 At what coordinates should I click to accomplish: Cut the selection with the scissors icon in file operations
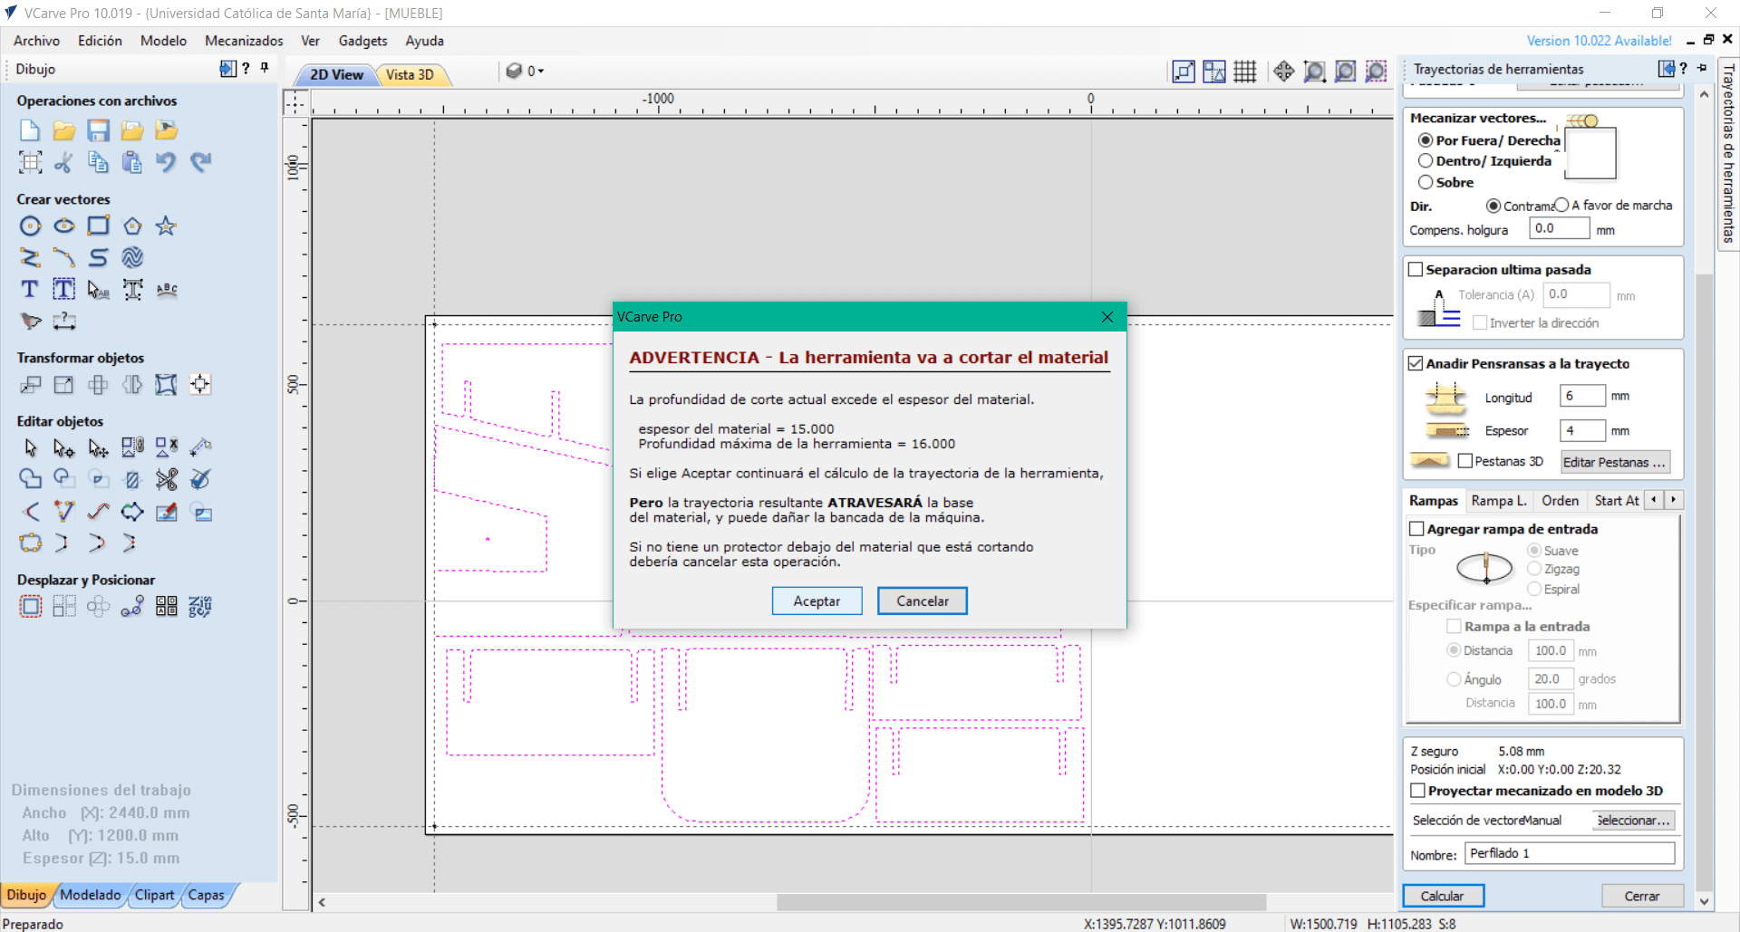click(63, 162)
